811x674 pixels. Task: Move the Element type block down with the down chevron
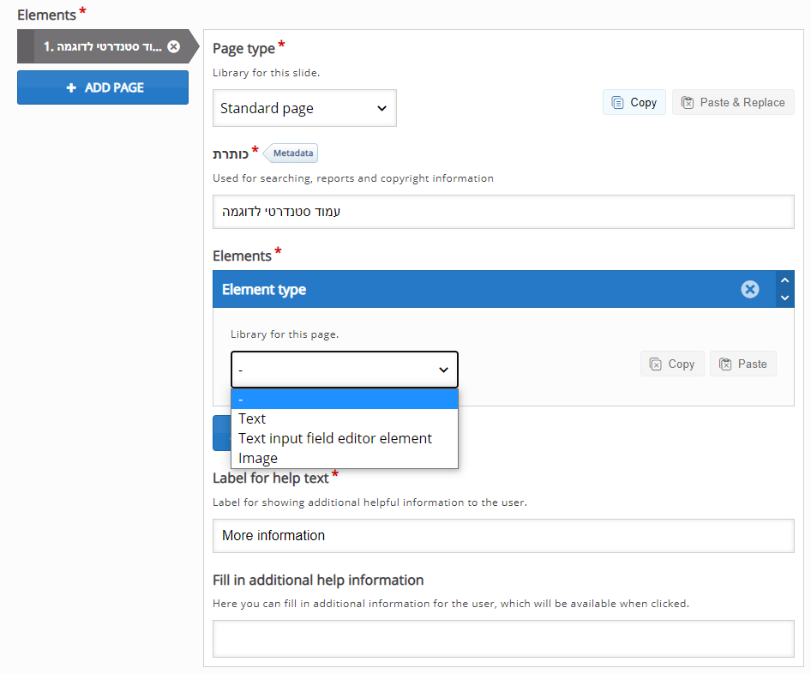pyautogui.click(x=784, y=298)
